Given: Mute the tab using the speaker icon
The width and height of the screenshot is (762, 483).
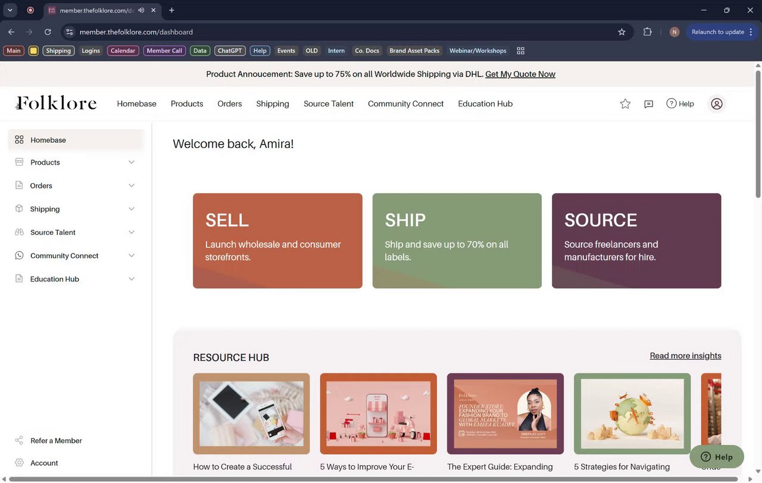Looking at the screenshot, I should tap(141, 10).
